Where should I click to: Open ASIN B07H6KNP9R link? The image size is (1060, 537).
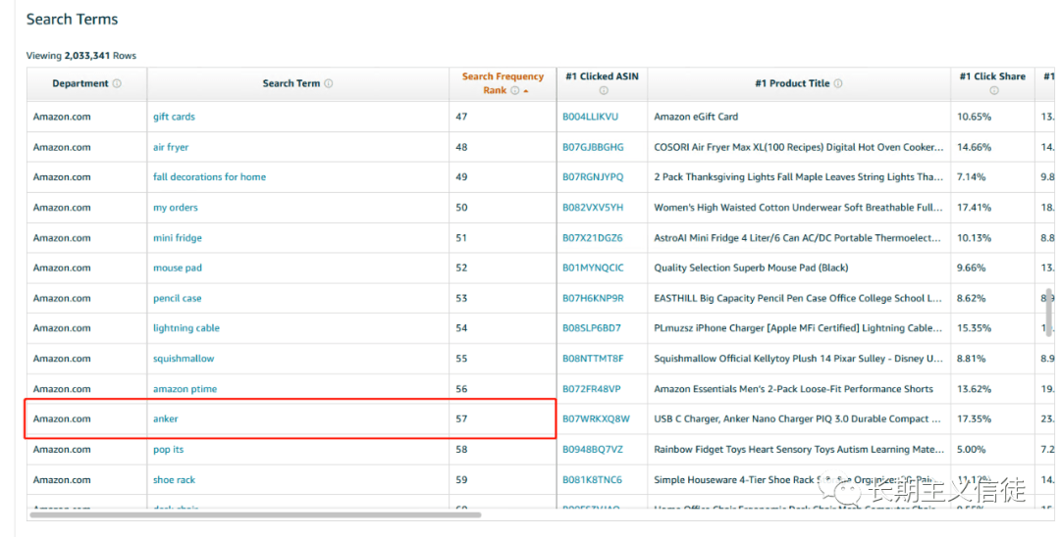pyautogui.click(x=593, y=298)
